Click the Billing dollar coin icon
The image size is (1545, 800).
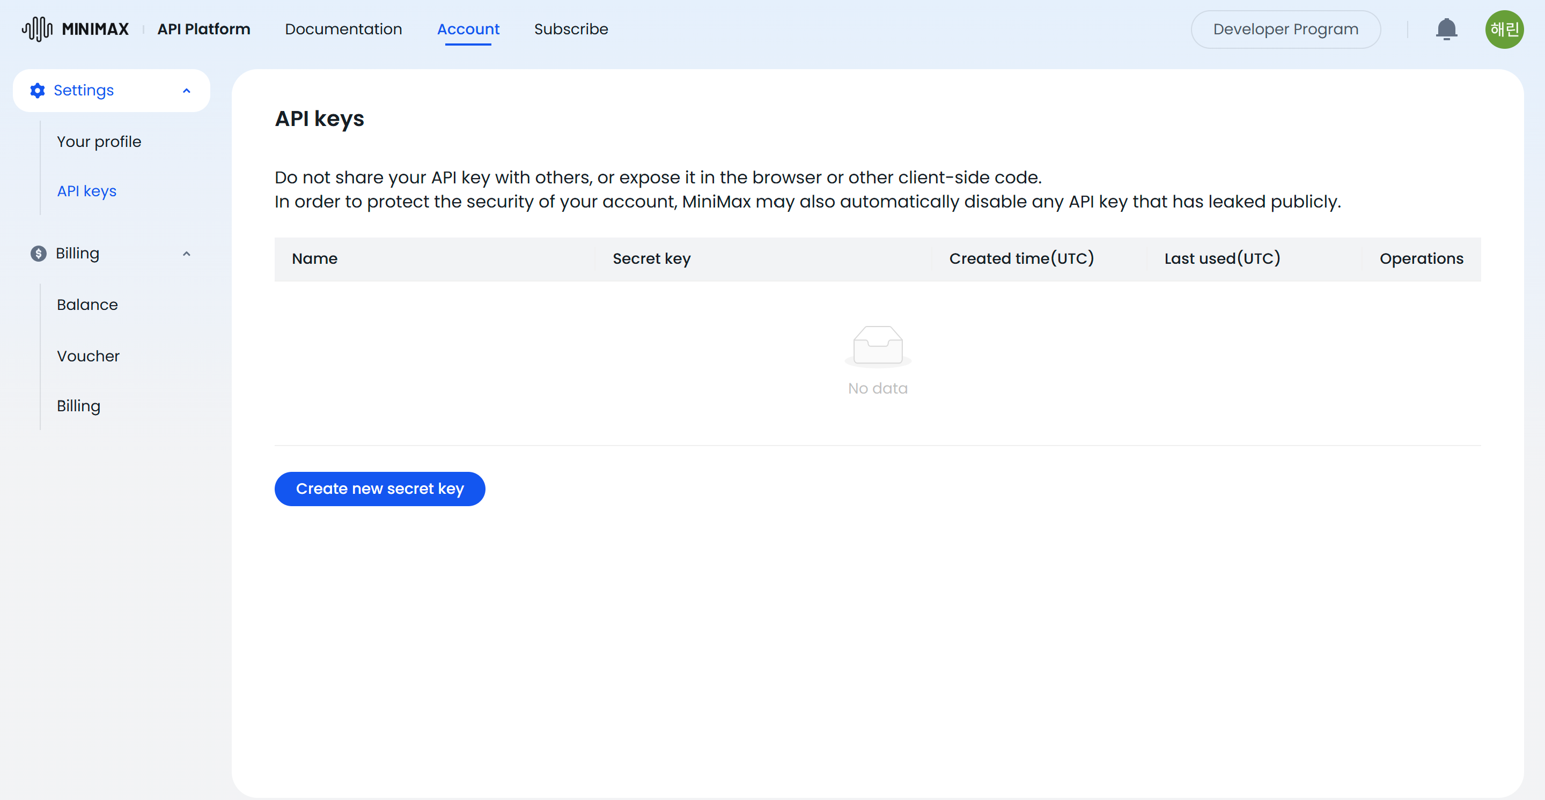point(39,254)
